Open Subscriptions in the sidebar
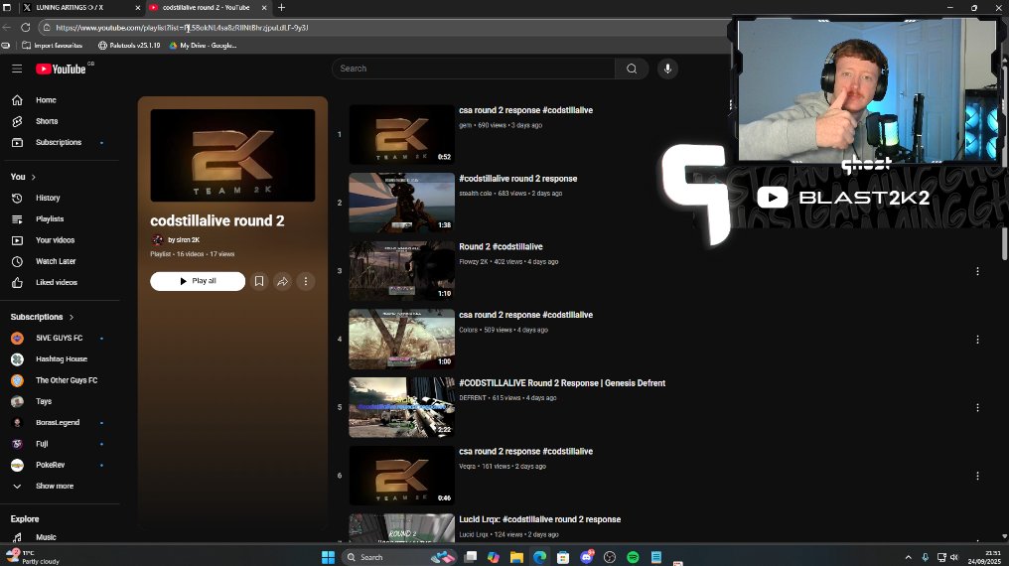Screen dimensions: 1009x566 coord(60,142)
